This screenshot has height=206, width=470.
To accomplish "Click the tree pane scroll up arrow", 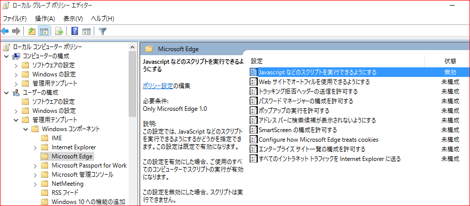I will coord(132,47).
